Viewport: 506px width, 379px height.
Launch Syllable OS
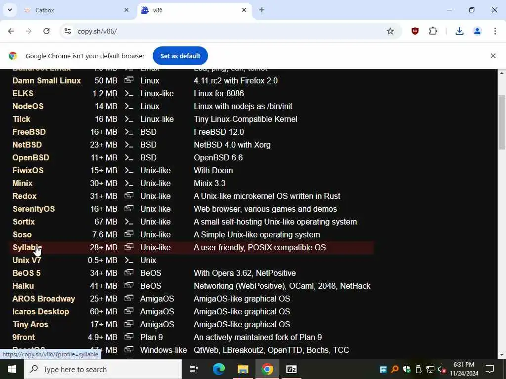pyautogui.click(x=27, y=248)
